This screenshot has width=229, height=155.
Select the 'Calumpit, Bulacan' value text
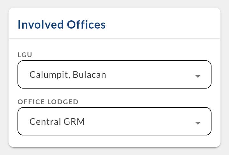tap(67, 75)
